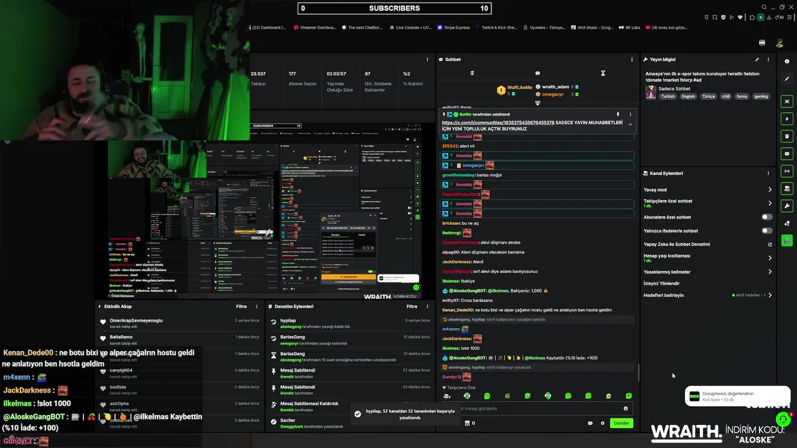Click the lightning bolt icon in the right sidebar
797x448 pixels.
click(787, 119)
